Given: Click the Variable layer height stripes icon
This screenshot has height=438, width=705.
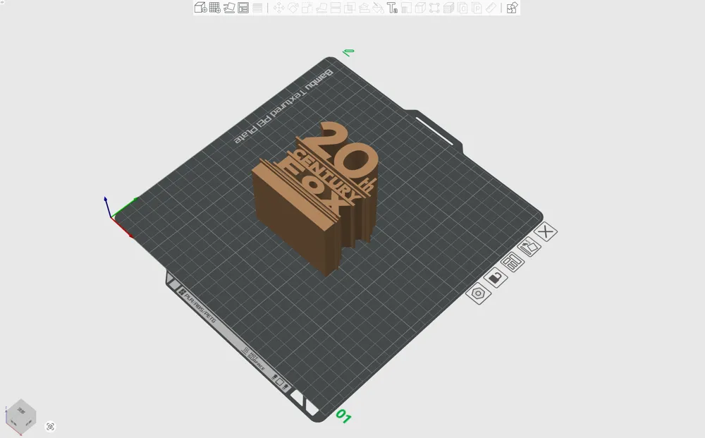Looking at the screenshot, I should [x=257, y=8].
